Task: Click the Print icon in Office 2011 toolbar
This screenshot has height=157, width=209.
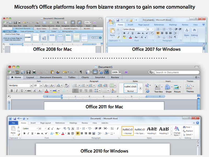Action: point(34,72)
